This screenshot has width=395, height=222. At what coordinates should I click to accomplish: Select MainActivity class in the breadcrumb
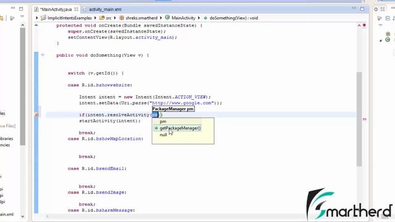pos(183,18)
